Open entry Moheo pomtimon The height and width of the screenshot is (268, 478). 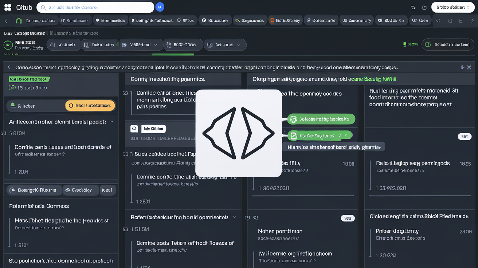click(280, 231)
